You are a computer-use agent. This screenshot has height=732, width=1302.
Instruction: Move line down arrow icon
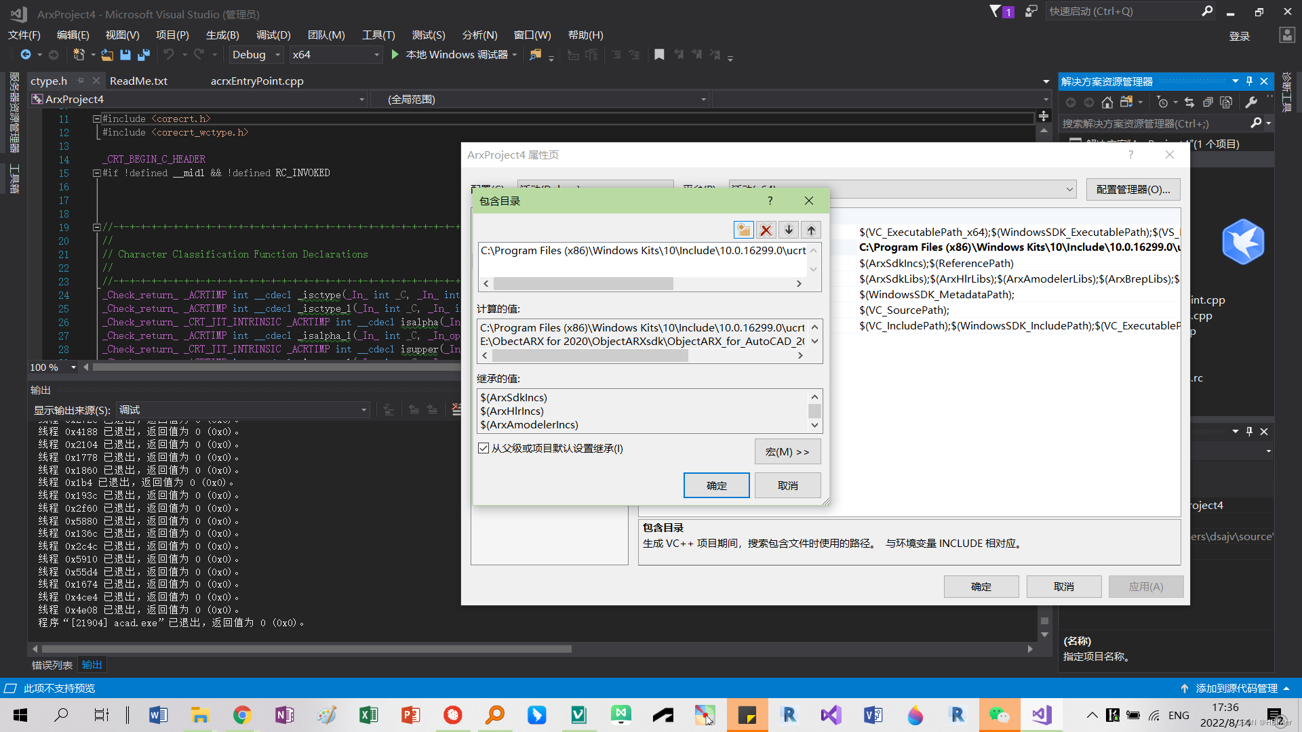(789, 230)
